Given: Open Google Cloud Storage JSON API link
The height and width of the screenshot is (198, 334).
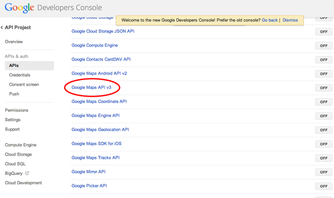Looking at the screenshot, I should pos(103,31).
